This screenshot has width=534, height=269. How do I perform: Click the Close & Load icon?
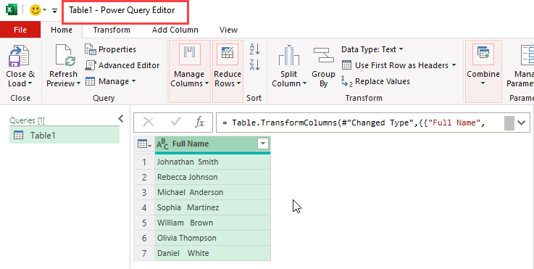coord(19,56)
